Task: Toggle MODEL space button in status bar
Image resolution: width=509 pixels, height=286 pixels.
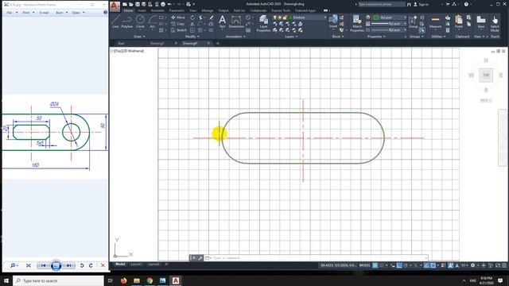Action: 365,265
